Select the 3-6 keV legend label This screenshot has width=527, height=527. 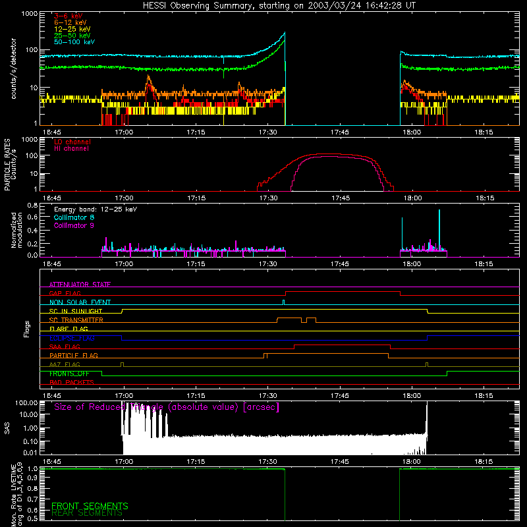69,16
